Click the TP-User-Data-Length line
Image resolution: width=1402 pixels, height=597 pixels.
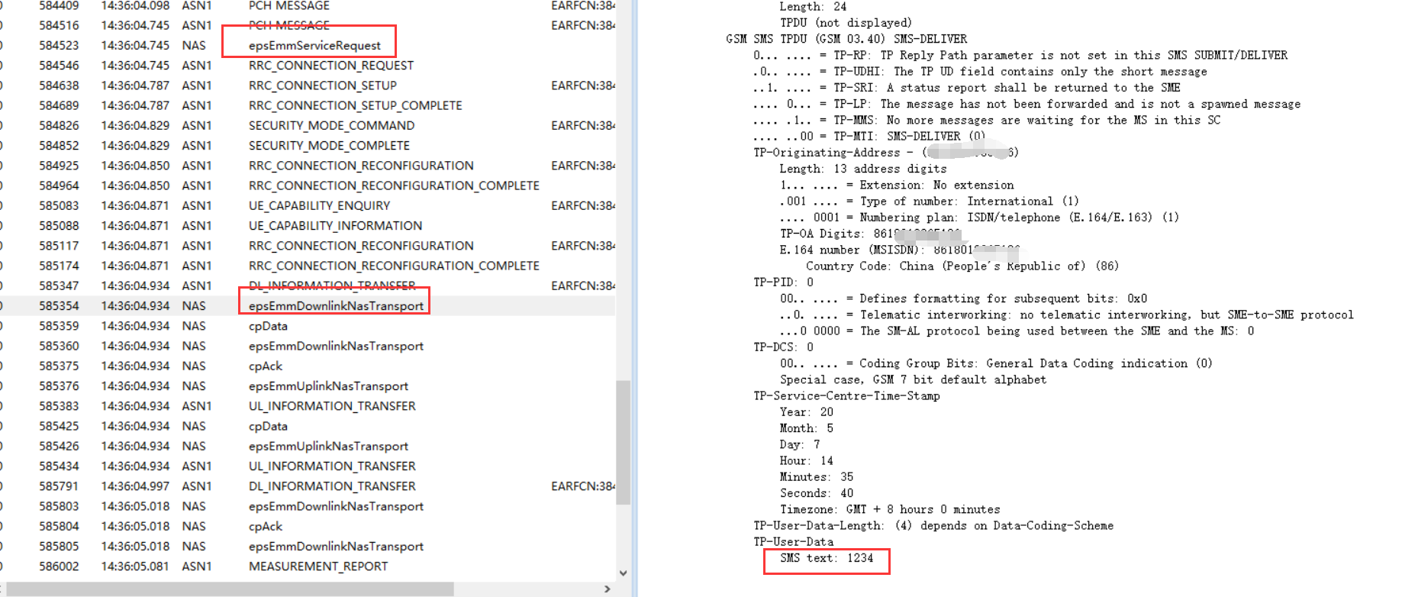coord(933,525)
